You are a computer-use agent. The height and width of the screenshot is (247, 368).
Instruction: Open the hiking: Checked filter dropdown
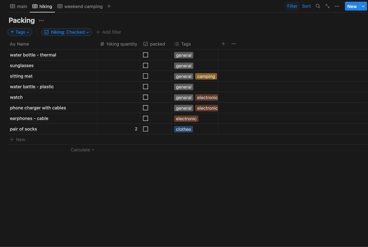tap(66, 32)
